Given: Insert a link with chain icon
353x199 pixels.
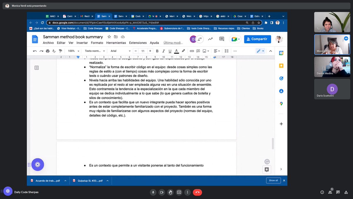Looking at the screenshot, I should click(x=192, y=51).
